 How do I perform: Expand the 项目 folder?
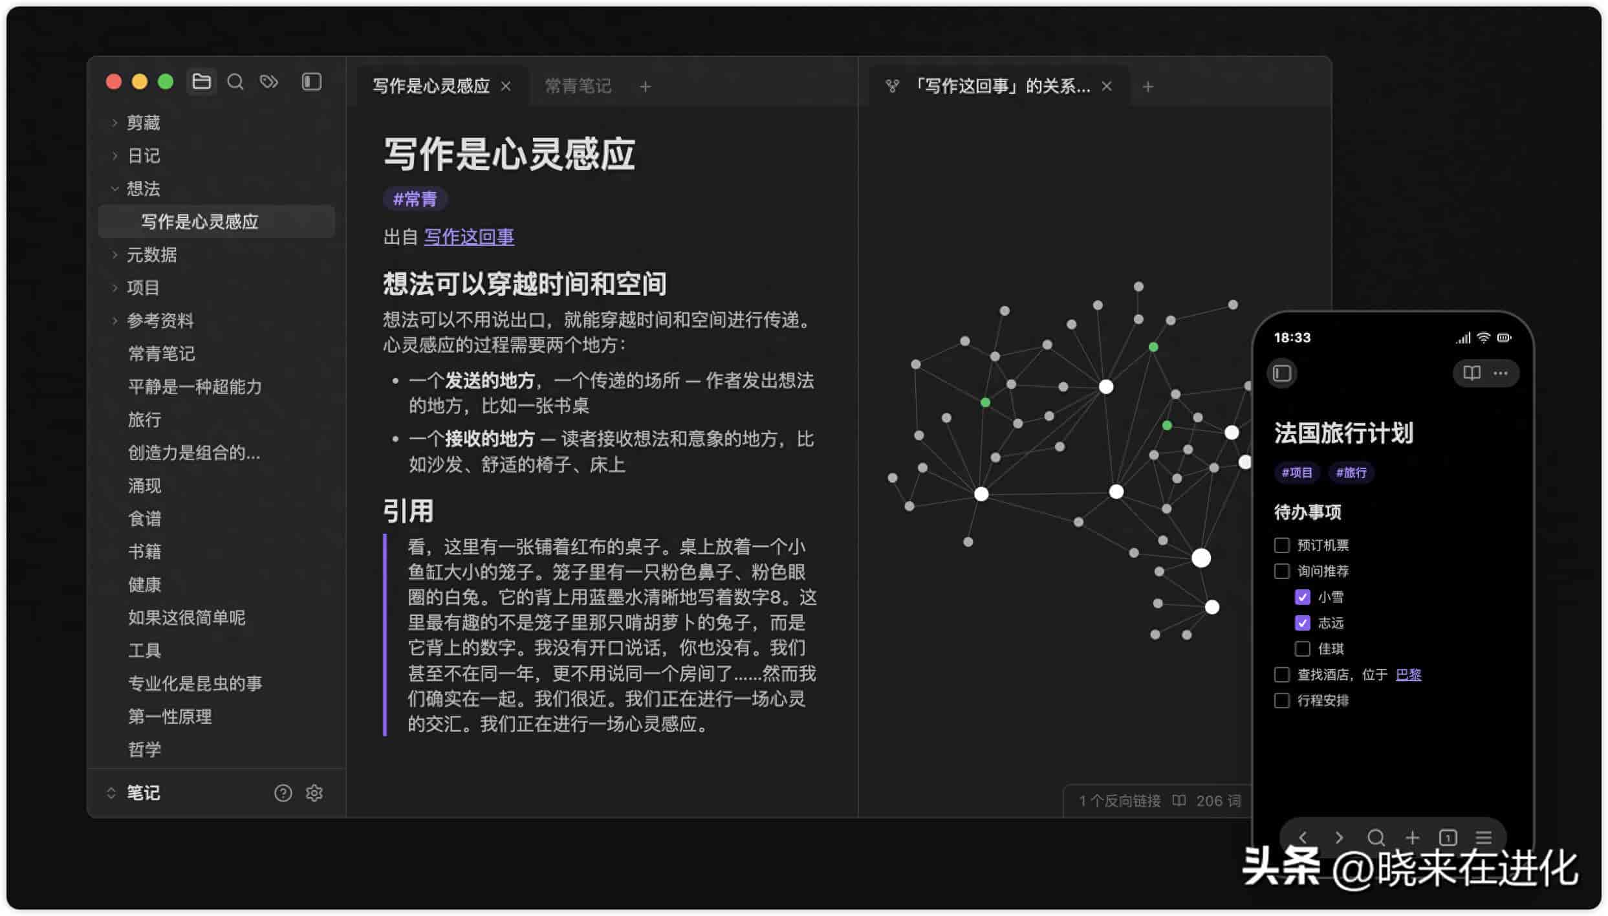114,287
